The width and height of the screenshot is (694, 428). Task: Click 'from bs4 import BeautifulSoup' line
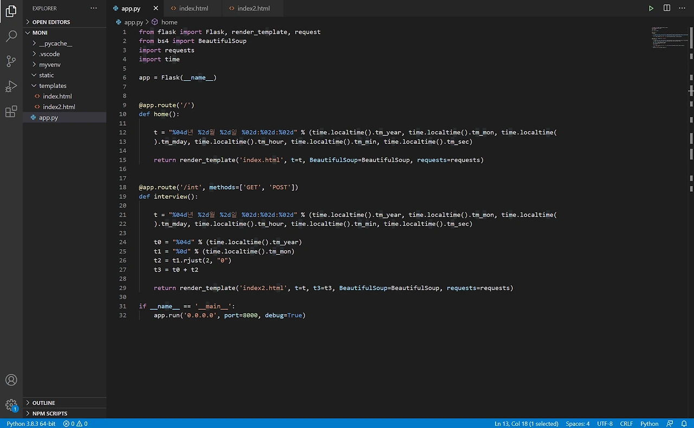click(192, 41)
